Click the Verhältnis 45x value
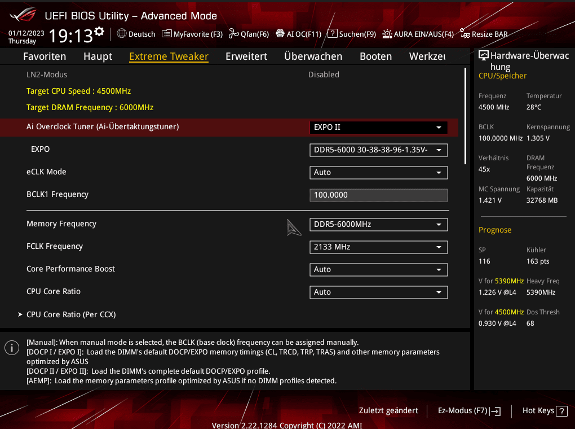Viewport: 575px width, 429px height. [484, 169]
